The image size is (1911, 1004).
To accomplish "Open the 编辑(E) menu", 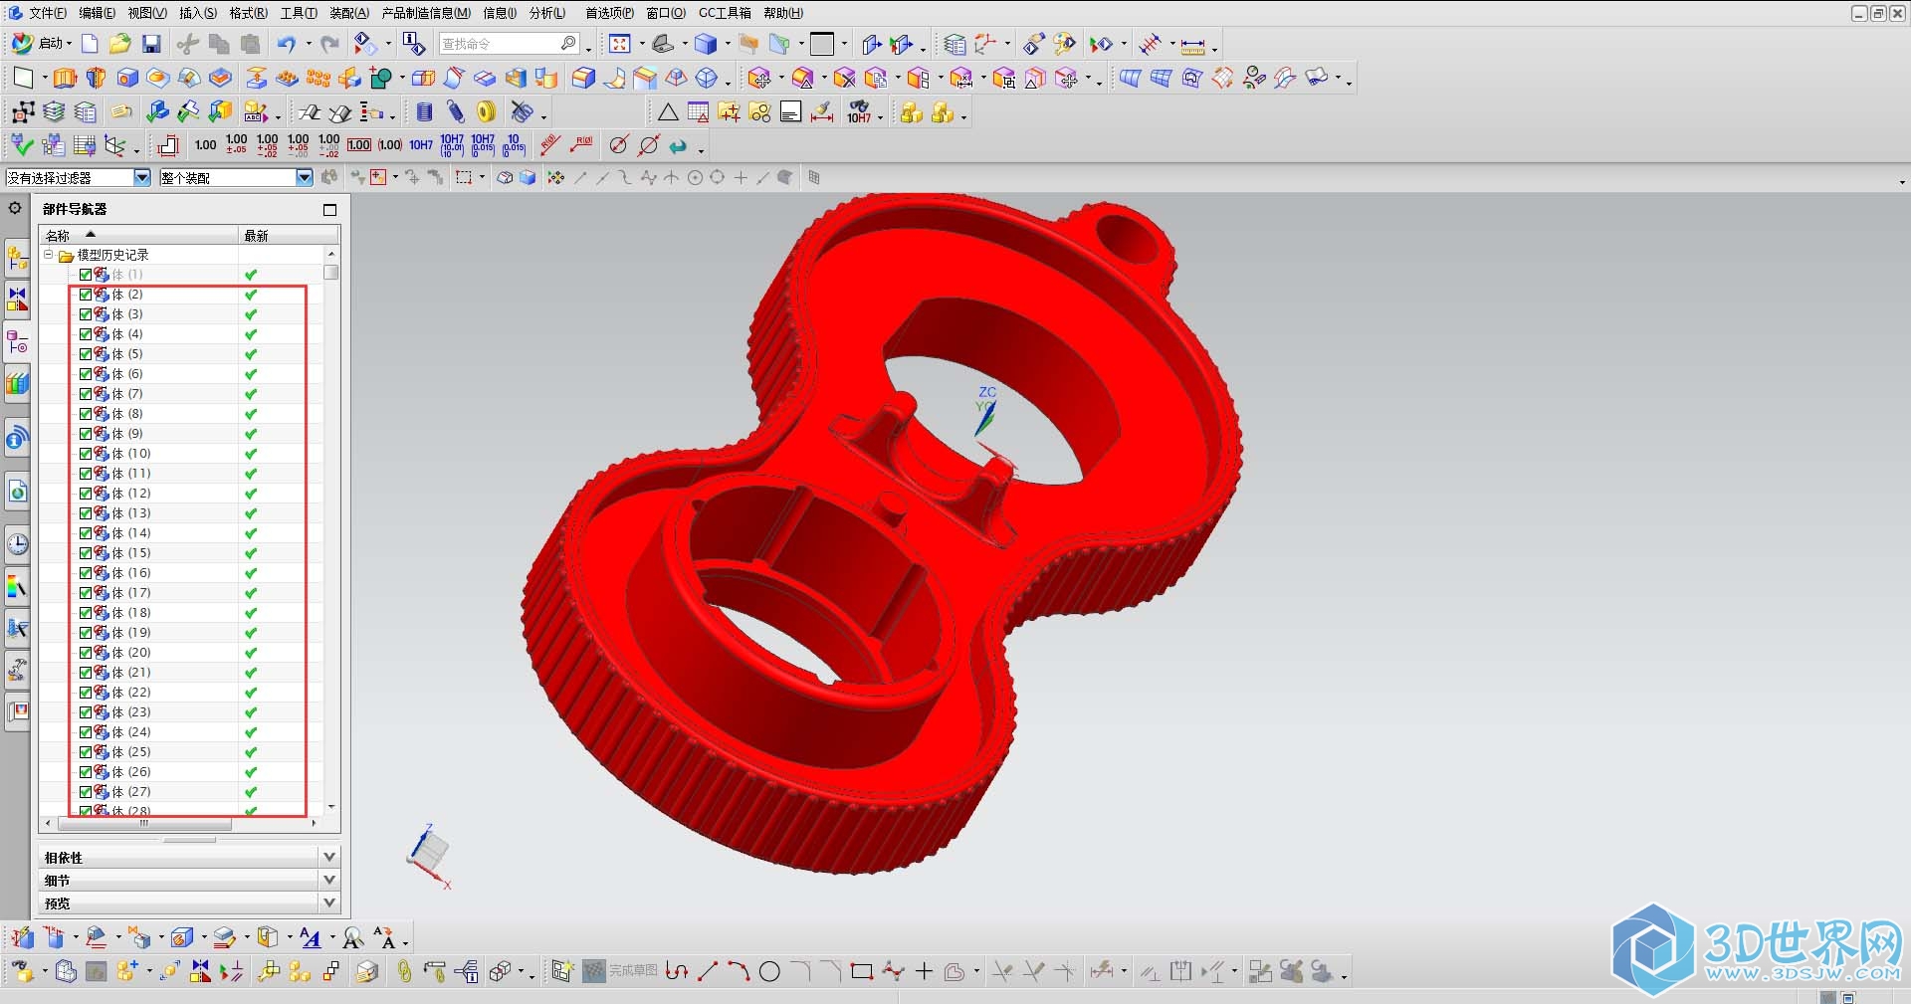I will point(98,13).
